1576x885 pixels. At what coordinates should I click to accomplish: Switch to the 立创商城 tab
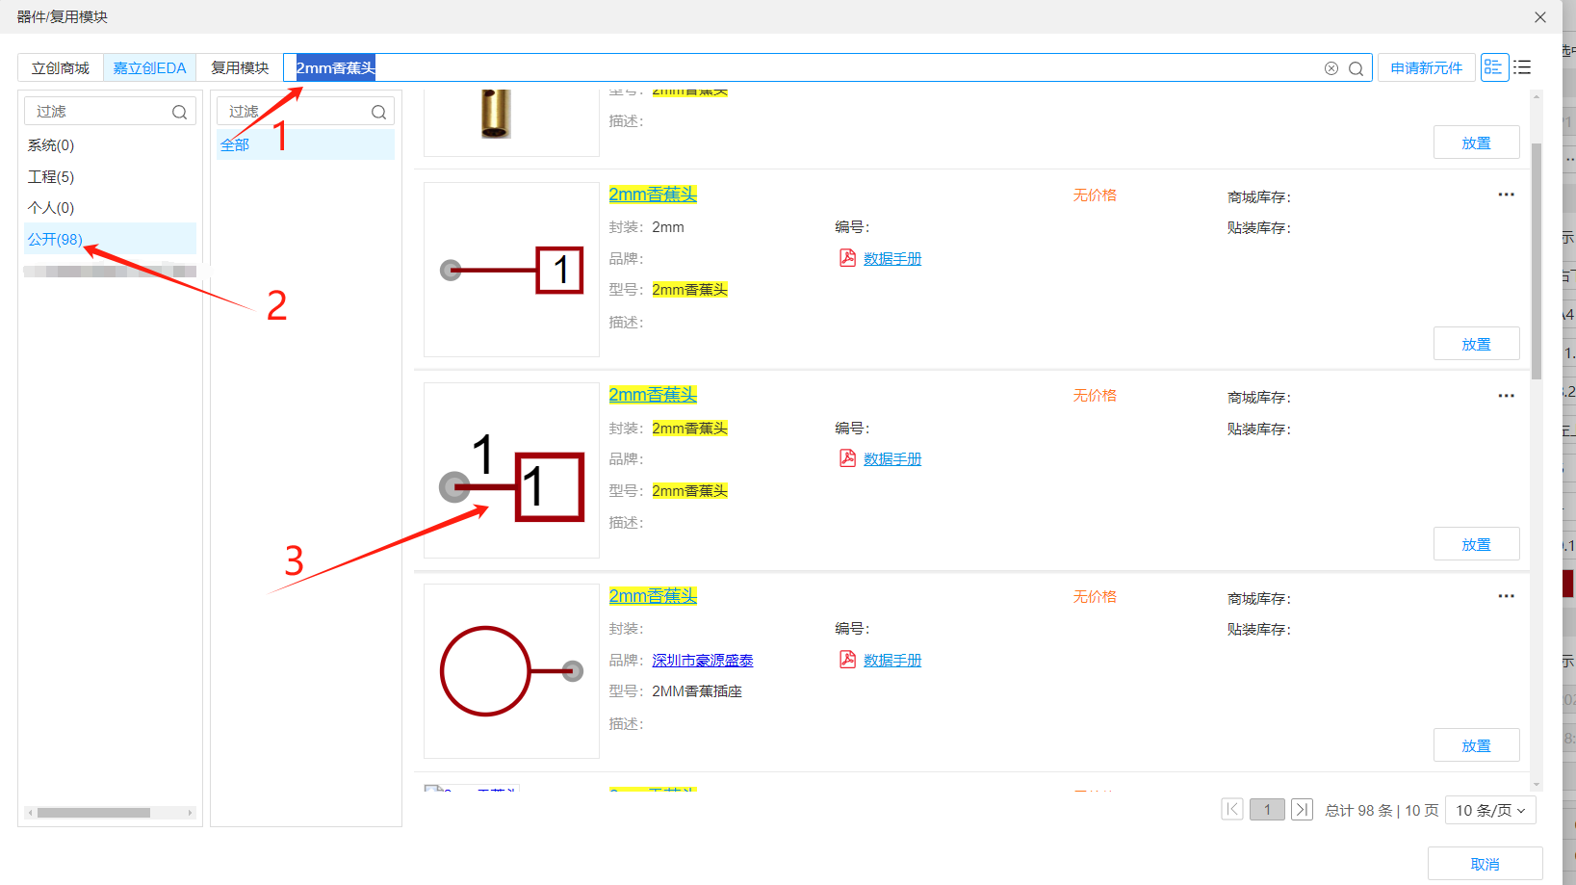tap(61, 67)
